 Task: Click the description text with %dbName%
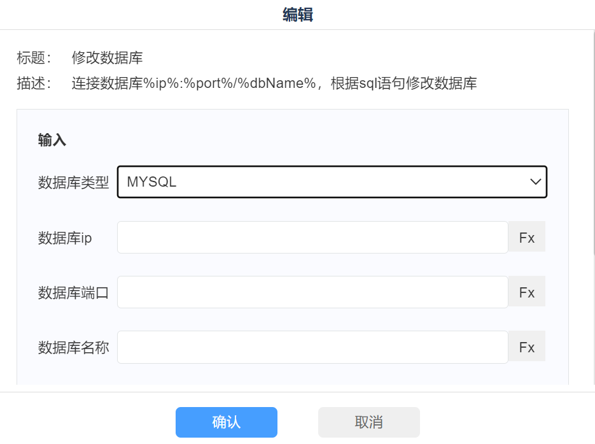click(x=274, y=83)
